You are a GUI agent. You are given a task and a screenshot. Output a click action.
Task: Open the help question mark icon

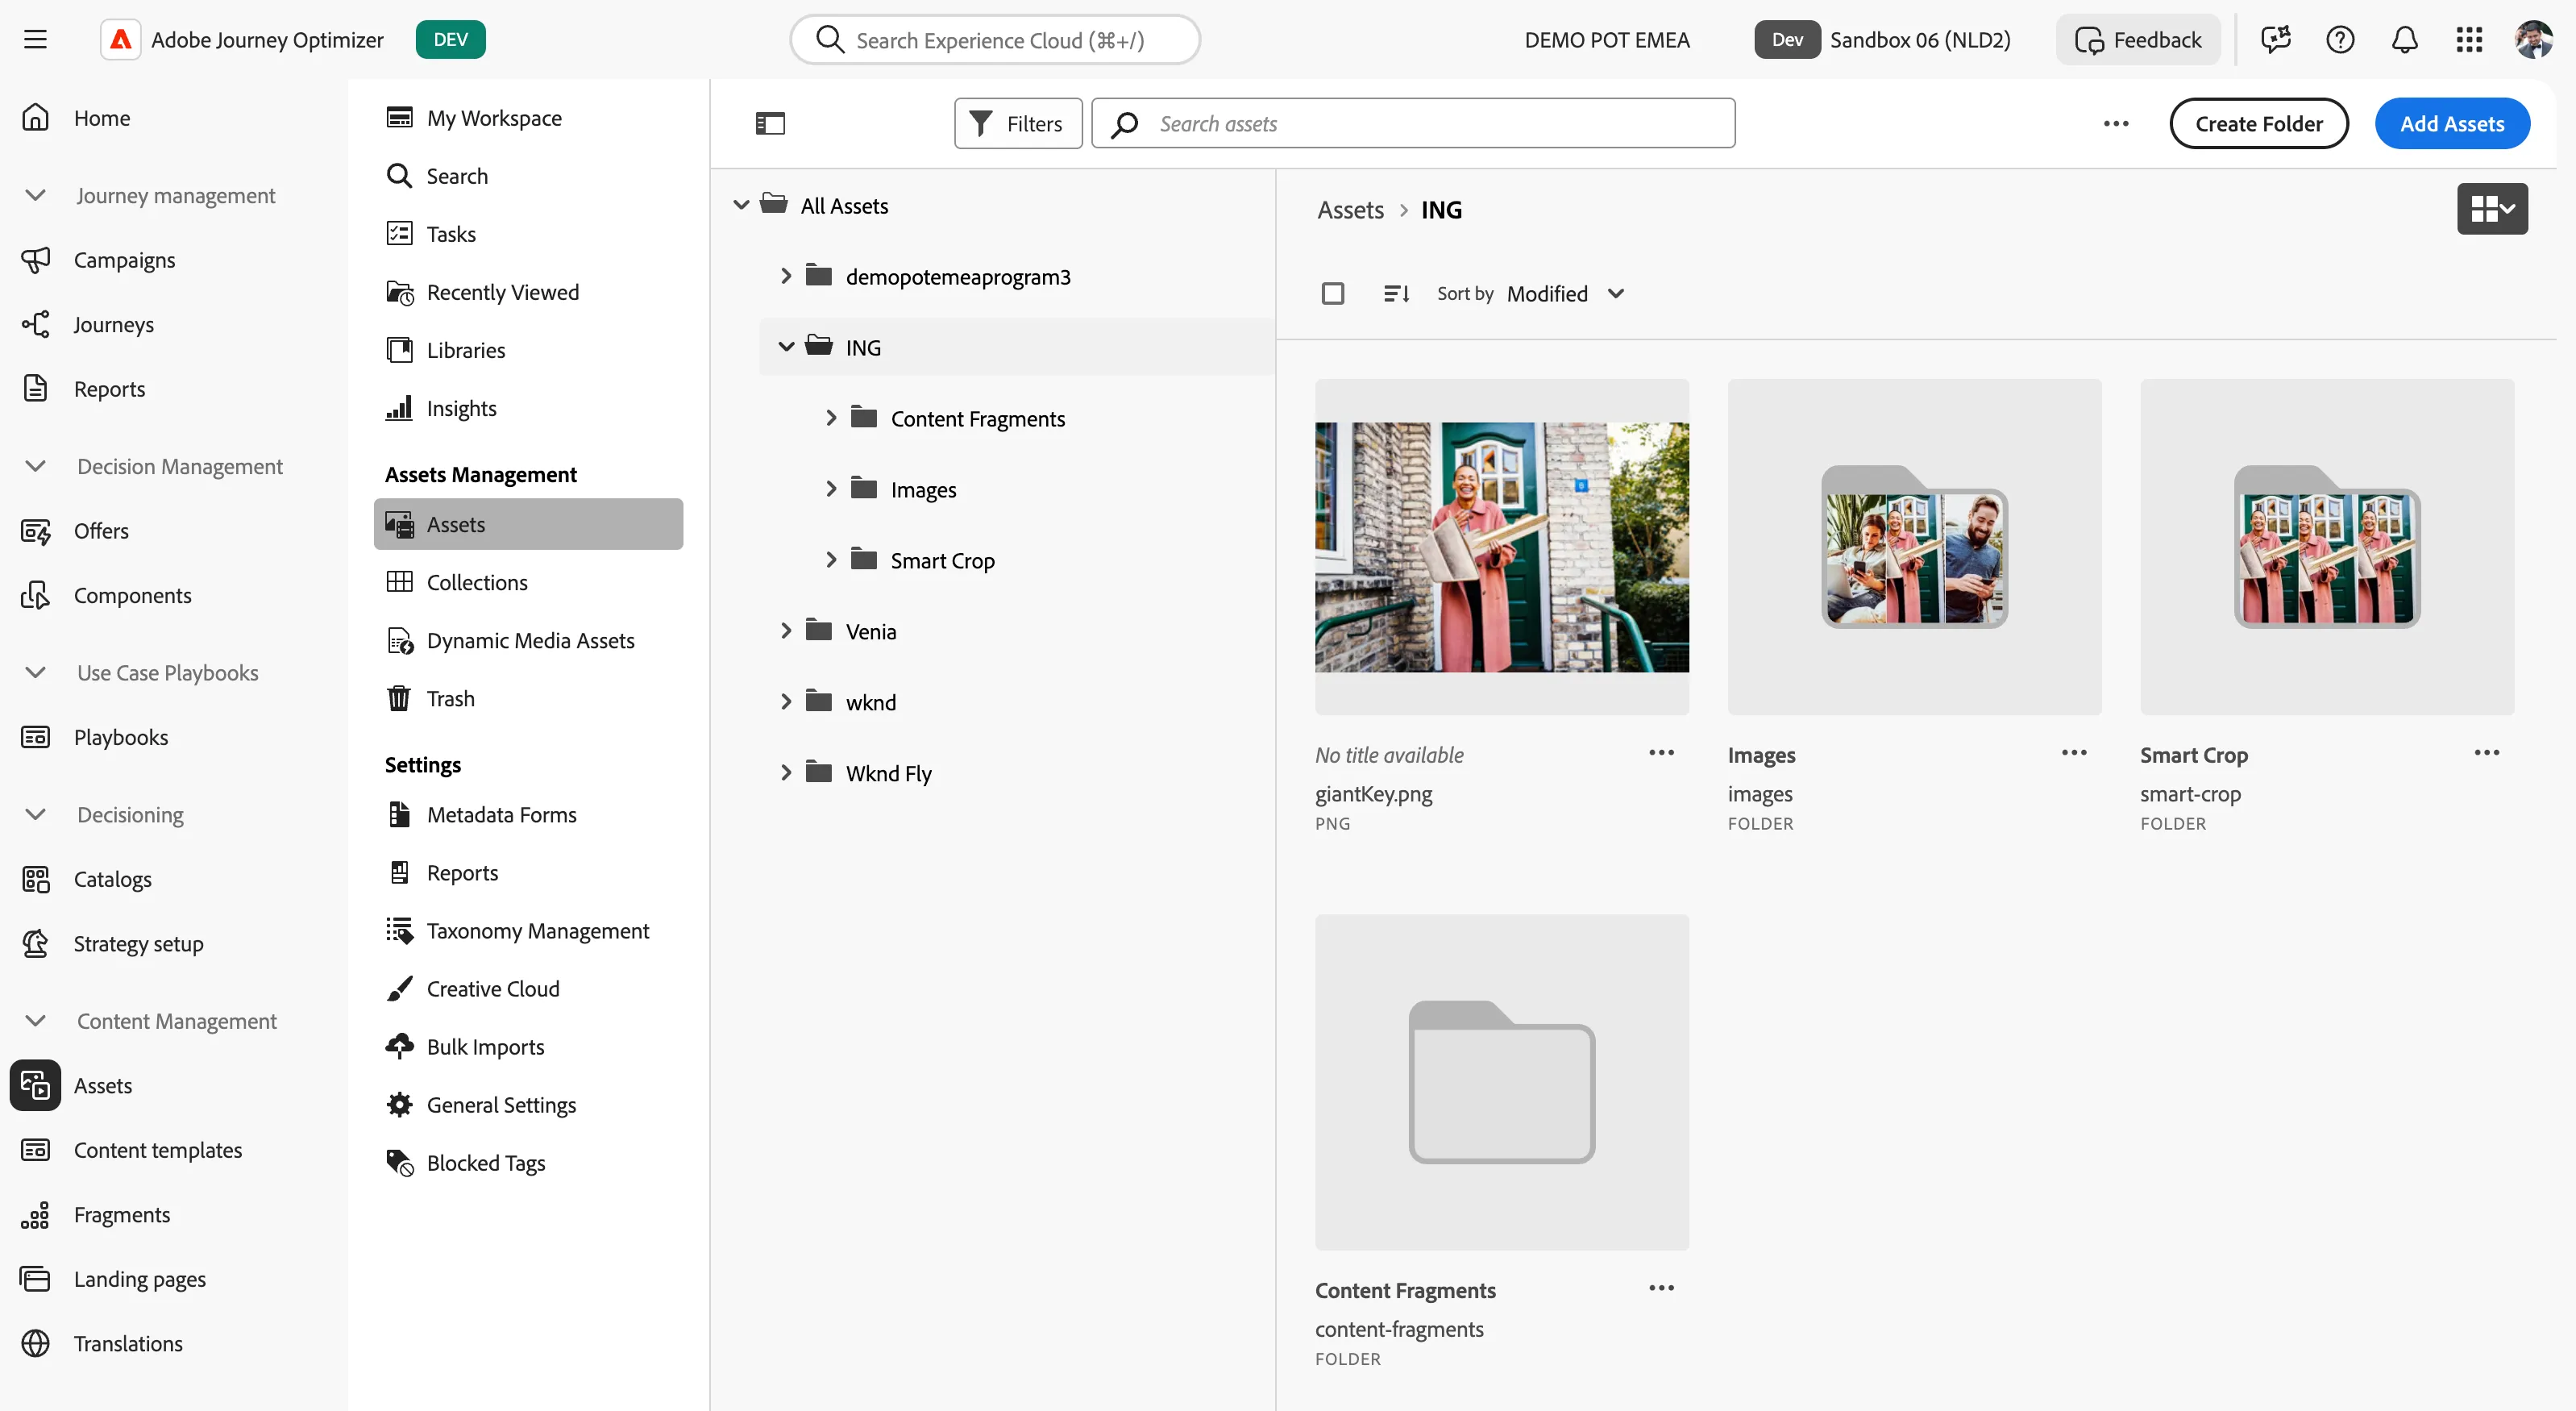(x=2340, y=40)
